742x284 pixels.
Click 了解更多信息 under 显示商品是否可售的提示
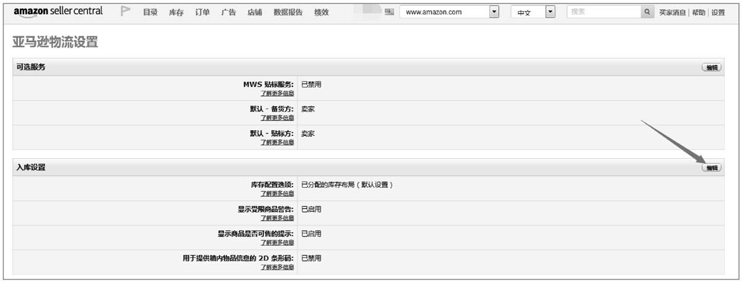click(x=277, y=243)
